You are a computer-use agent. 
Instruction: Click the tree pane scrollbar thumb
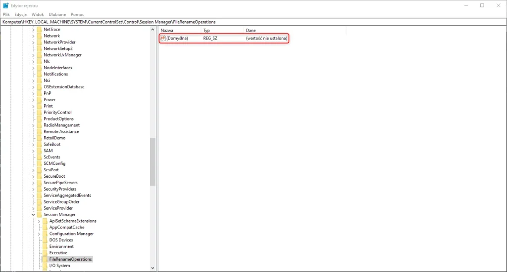152,162
